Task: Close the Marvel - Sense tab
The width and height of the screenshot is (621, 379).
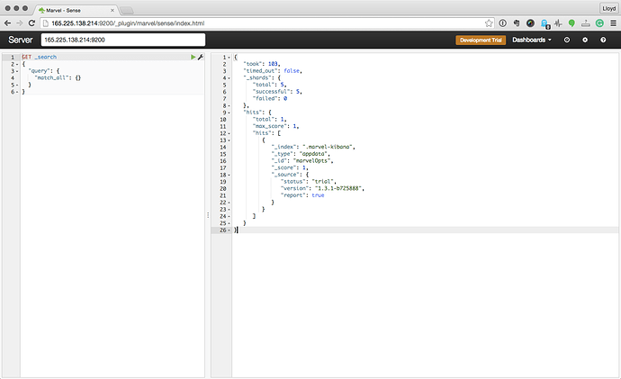Action: (112, 10)
